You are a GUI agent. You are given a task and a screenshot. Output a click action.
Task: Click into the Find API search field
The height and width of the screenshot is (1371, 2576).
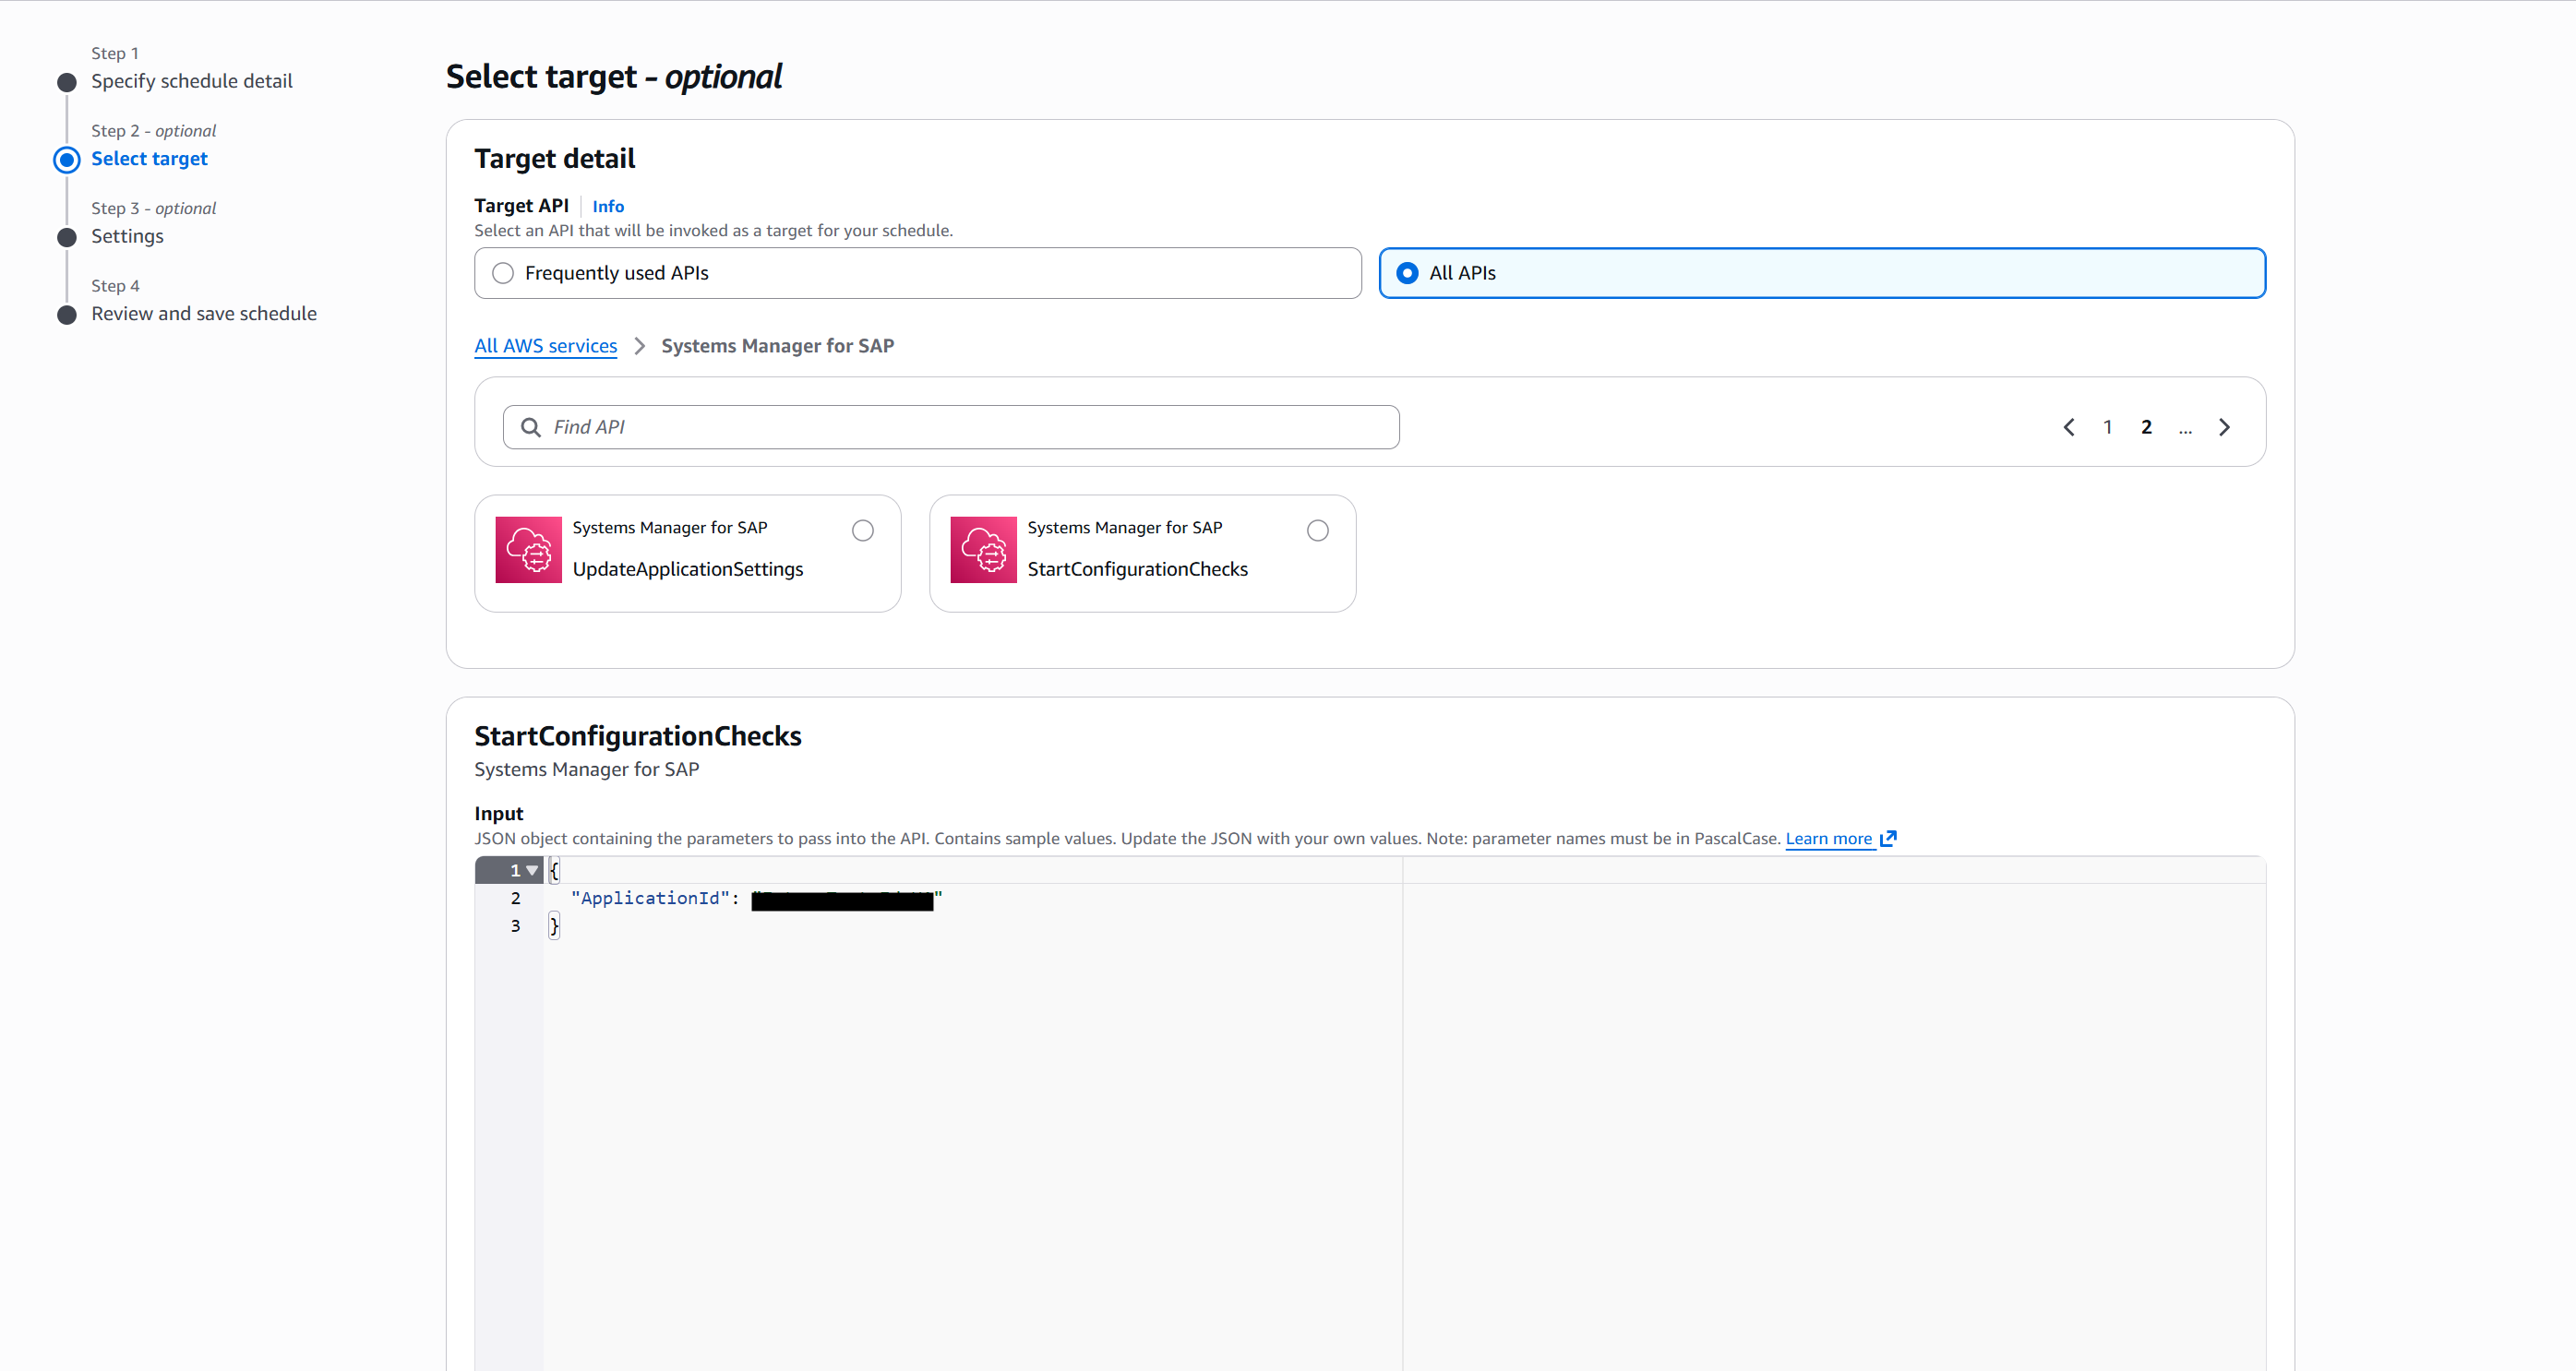[x=960, y=428]
